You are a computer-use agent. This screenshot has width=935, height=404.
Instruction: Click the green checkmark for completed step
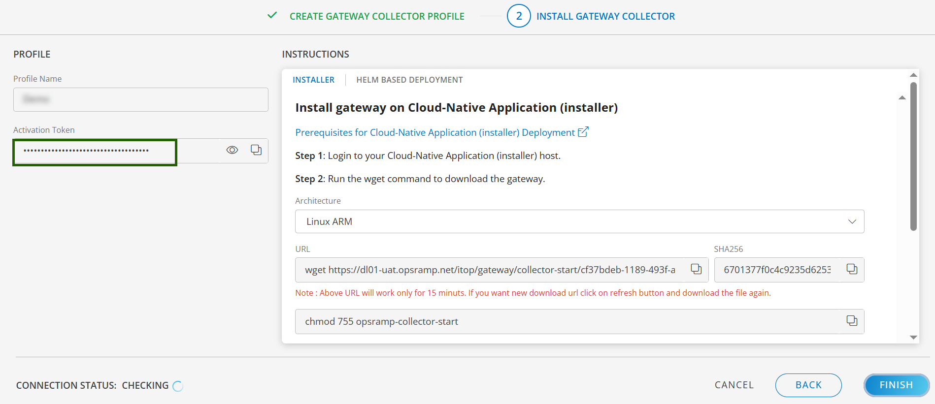pos(272,16)
